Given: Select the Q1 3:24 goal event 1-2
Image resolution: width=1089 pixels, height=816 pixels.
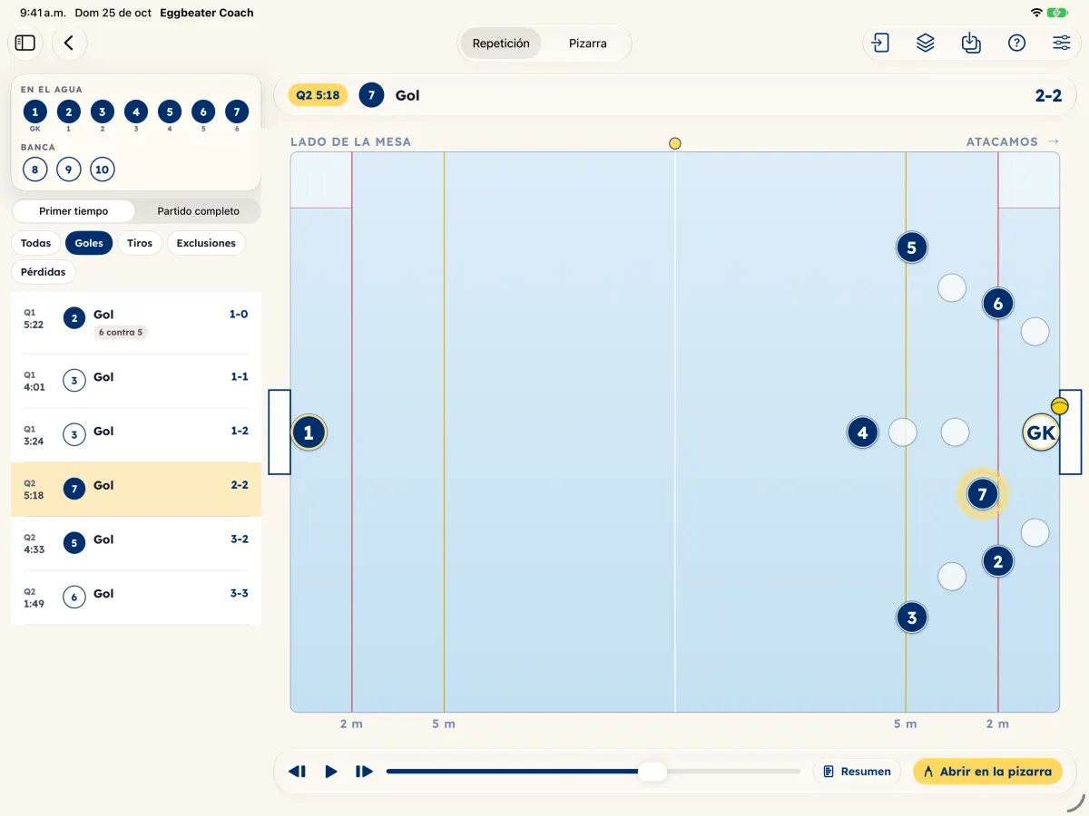Looking at the screenshot, I should pos(136,435).
